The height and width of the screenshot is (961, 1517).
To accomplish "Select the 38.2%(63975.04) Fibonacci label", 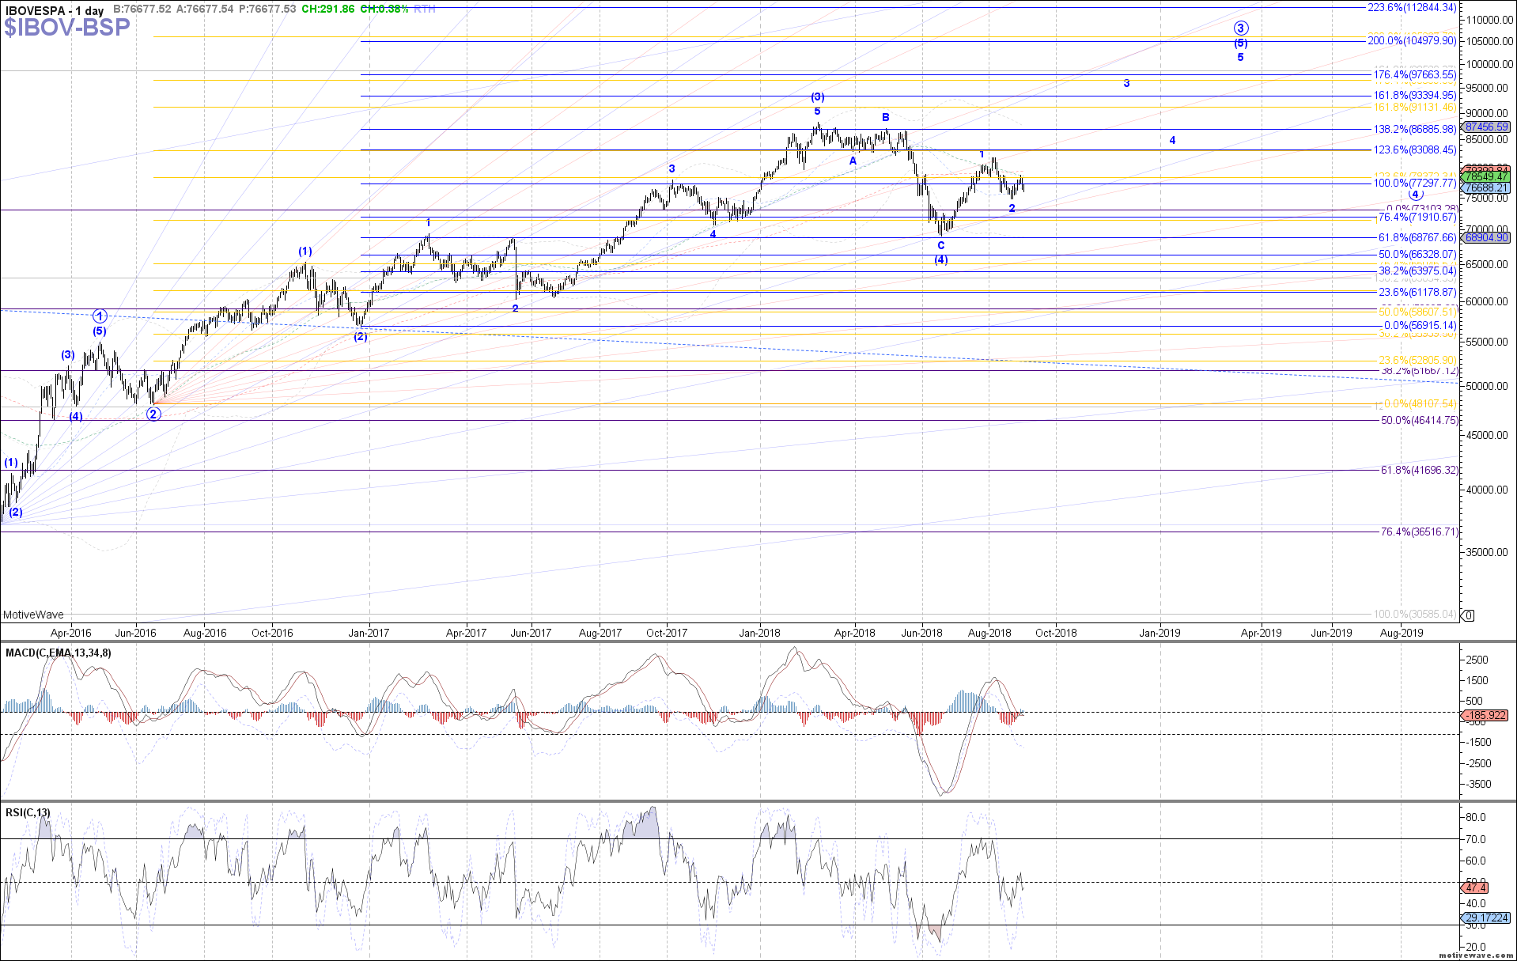I will (x=1417, y=271).
